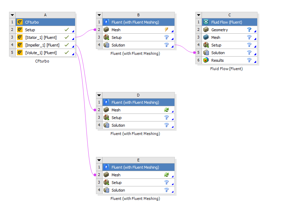Image resolution: width=293 pixels, height=210 pixels.
Task: Open the dropdown arrow of system B
Action: click(99, 15)
